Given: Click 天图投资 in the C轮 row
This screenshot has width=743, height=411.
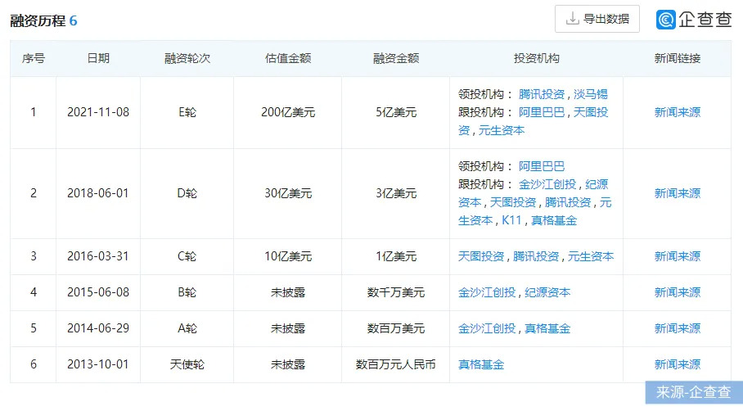Looking at the screenshot, I should 481,256.
